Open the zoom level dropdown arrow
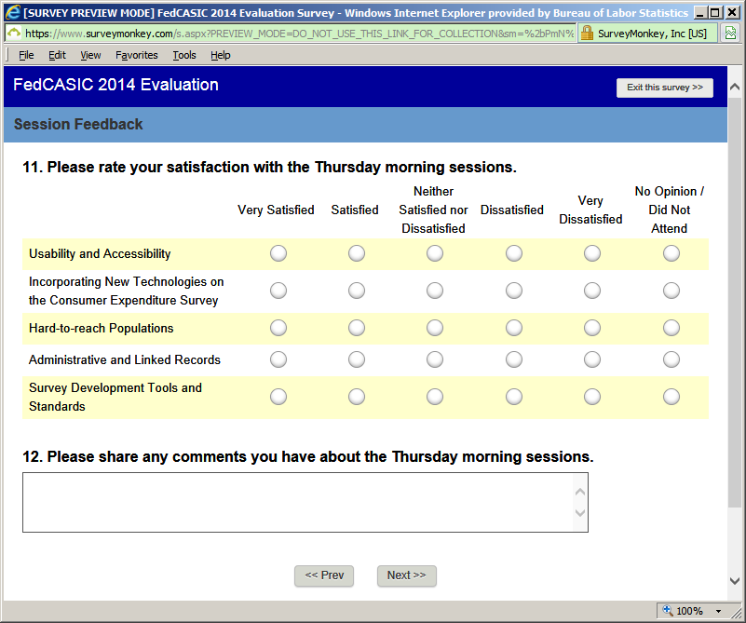The height and width of the screenshot is (623, 746). [718, 611]
